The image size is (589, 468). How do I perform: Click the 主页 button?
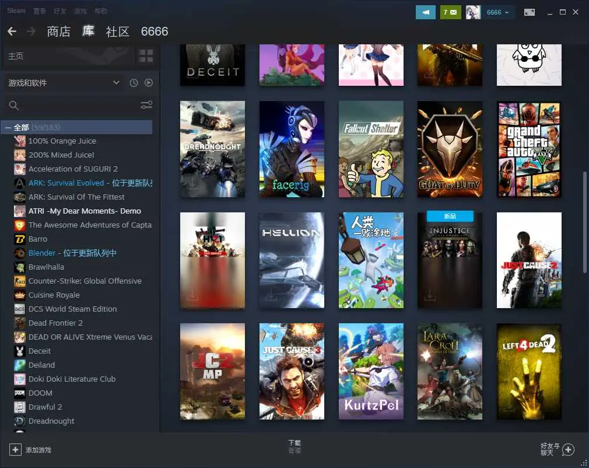69,56
